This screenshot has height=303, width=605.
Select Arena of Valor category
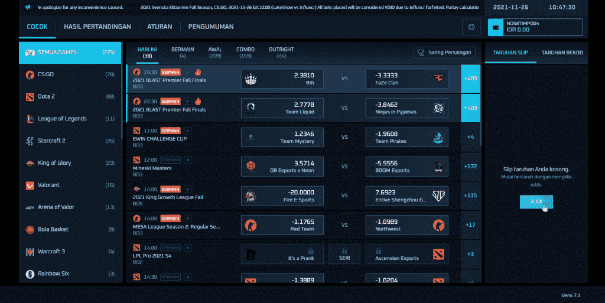click(70, 207)
